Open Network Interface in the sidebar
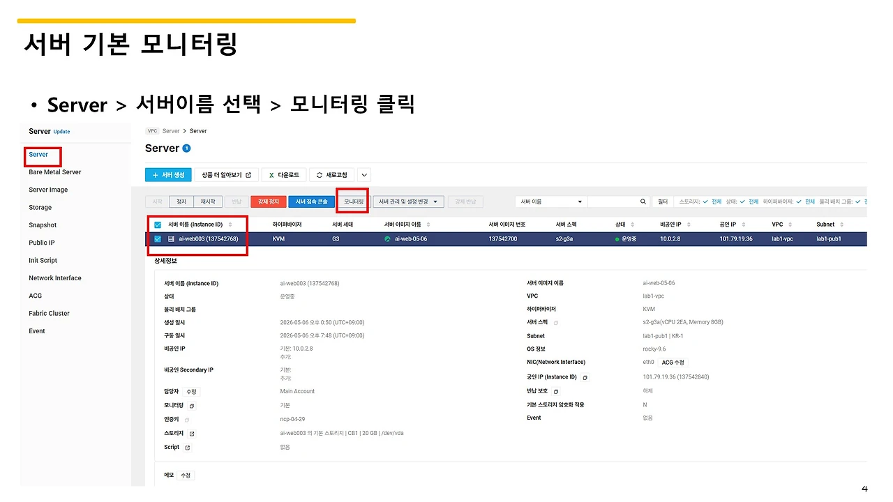 55,278
